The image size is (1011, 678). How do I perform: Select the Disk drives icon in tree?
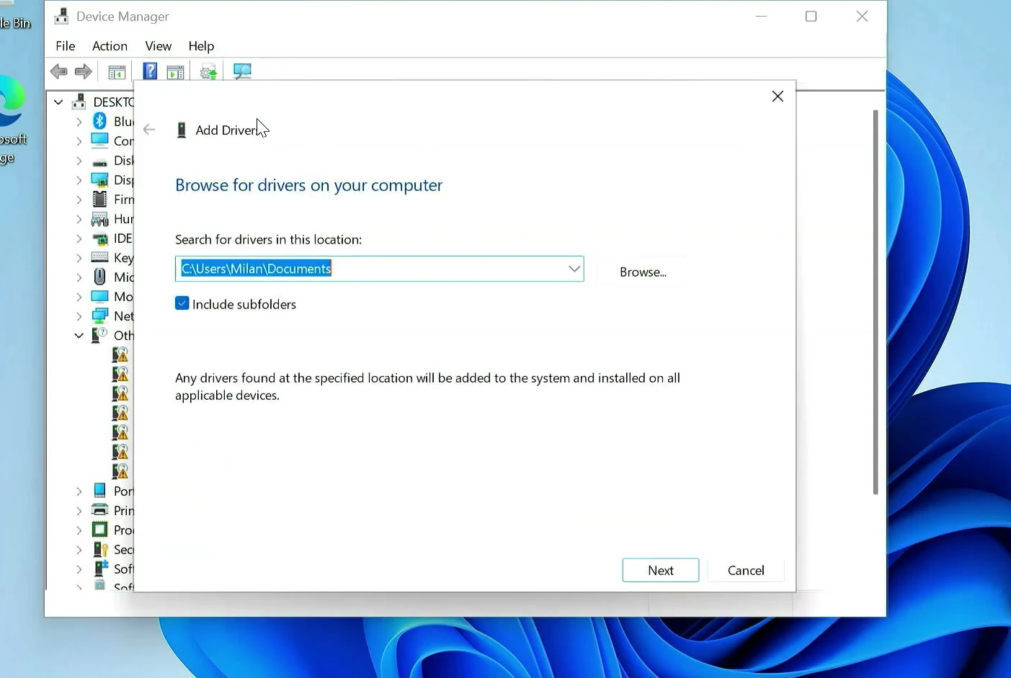[99, 161]
